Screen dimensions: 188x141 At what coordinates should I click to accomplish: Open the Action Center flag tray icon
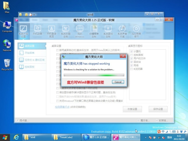coord(150,138)
